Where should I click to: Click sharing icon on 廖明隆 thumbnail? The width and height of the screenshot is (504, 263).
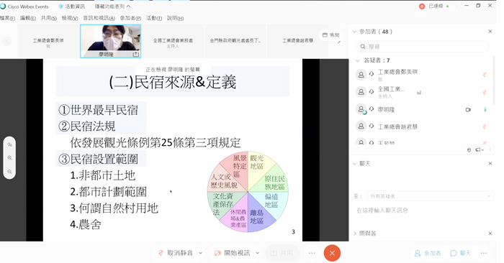click(135, 54)
